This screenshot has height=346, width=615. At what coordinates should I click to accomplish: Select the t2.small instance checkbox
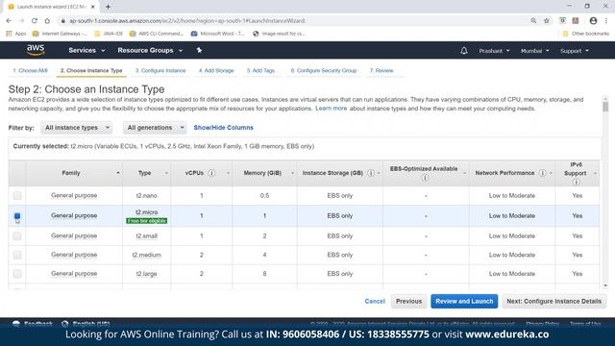coord(17,235)
